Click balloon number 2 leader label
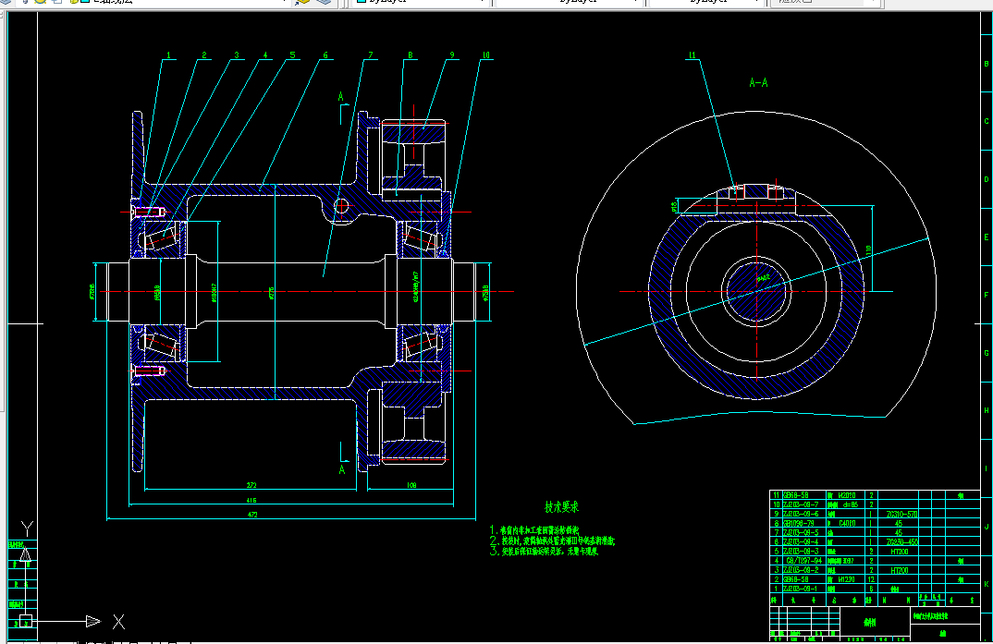Screen dimensions: 993x644 [204, 55]
